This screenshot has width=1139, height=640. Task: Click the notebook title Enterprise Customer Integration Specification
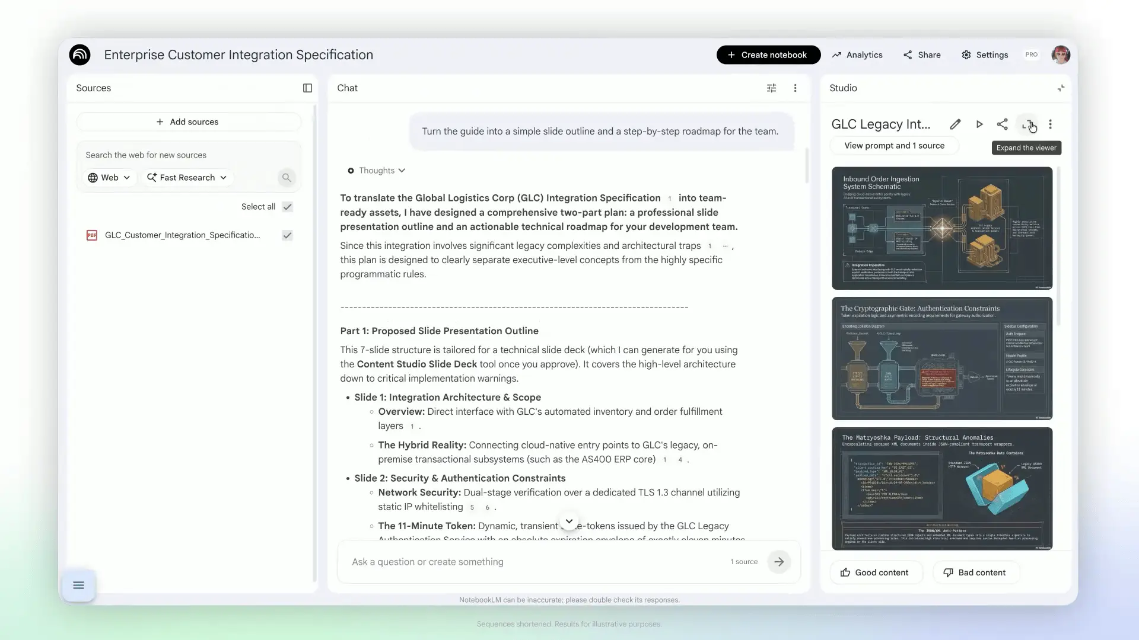coord(238,55)
